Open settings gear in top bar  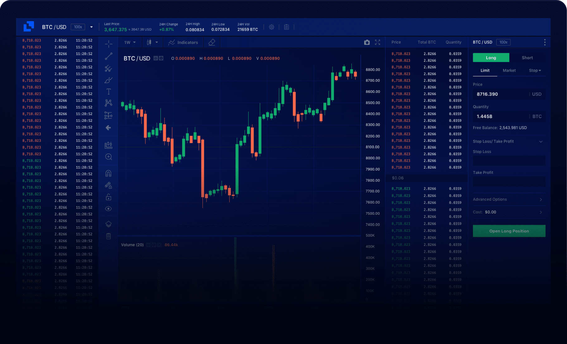(272, 27)
